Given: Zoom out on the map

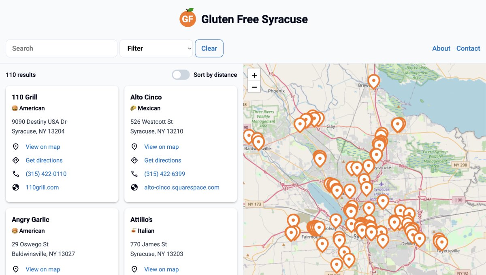Looking at the screenshot, I should [254, 87].
